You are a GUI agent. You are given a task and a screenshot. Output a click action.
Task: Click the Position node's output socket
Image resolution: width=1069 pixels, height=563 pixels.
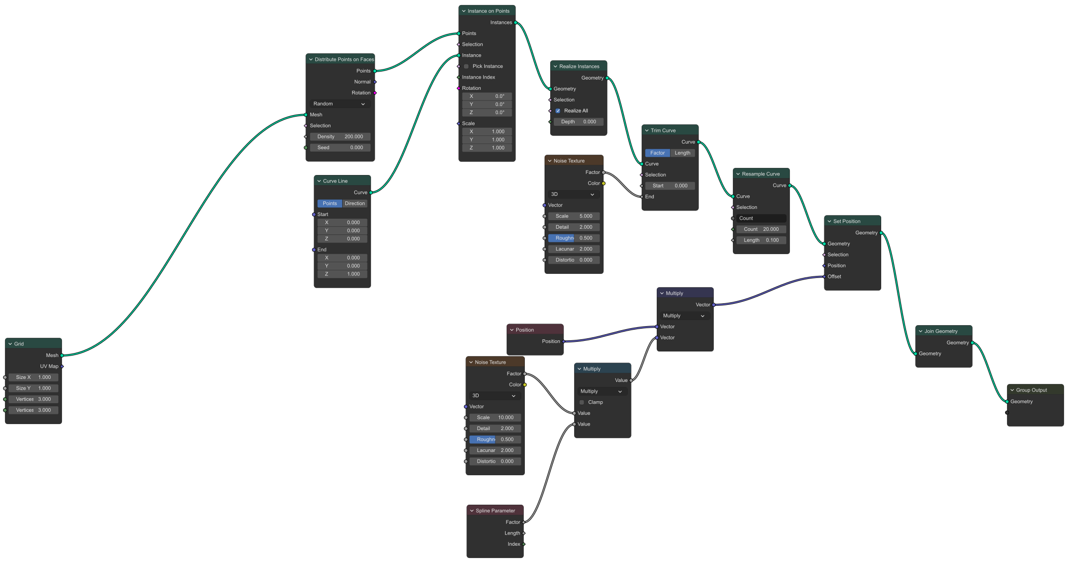tap(563, 341)
